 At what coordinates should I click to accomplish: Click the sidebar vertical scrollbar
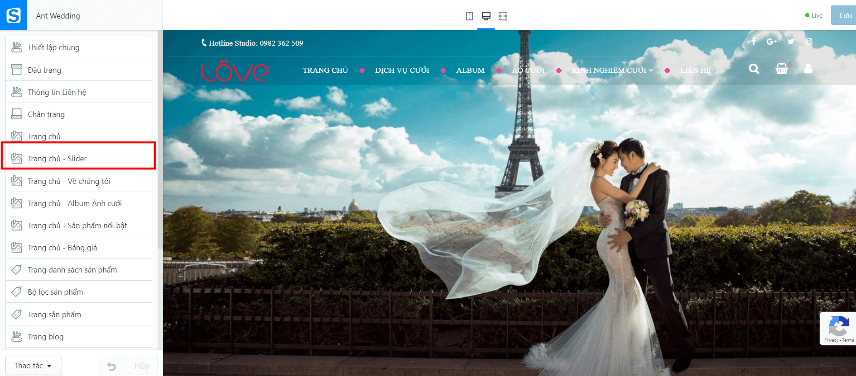coord(160,140)
